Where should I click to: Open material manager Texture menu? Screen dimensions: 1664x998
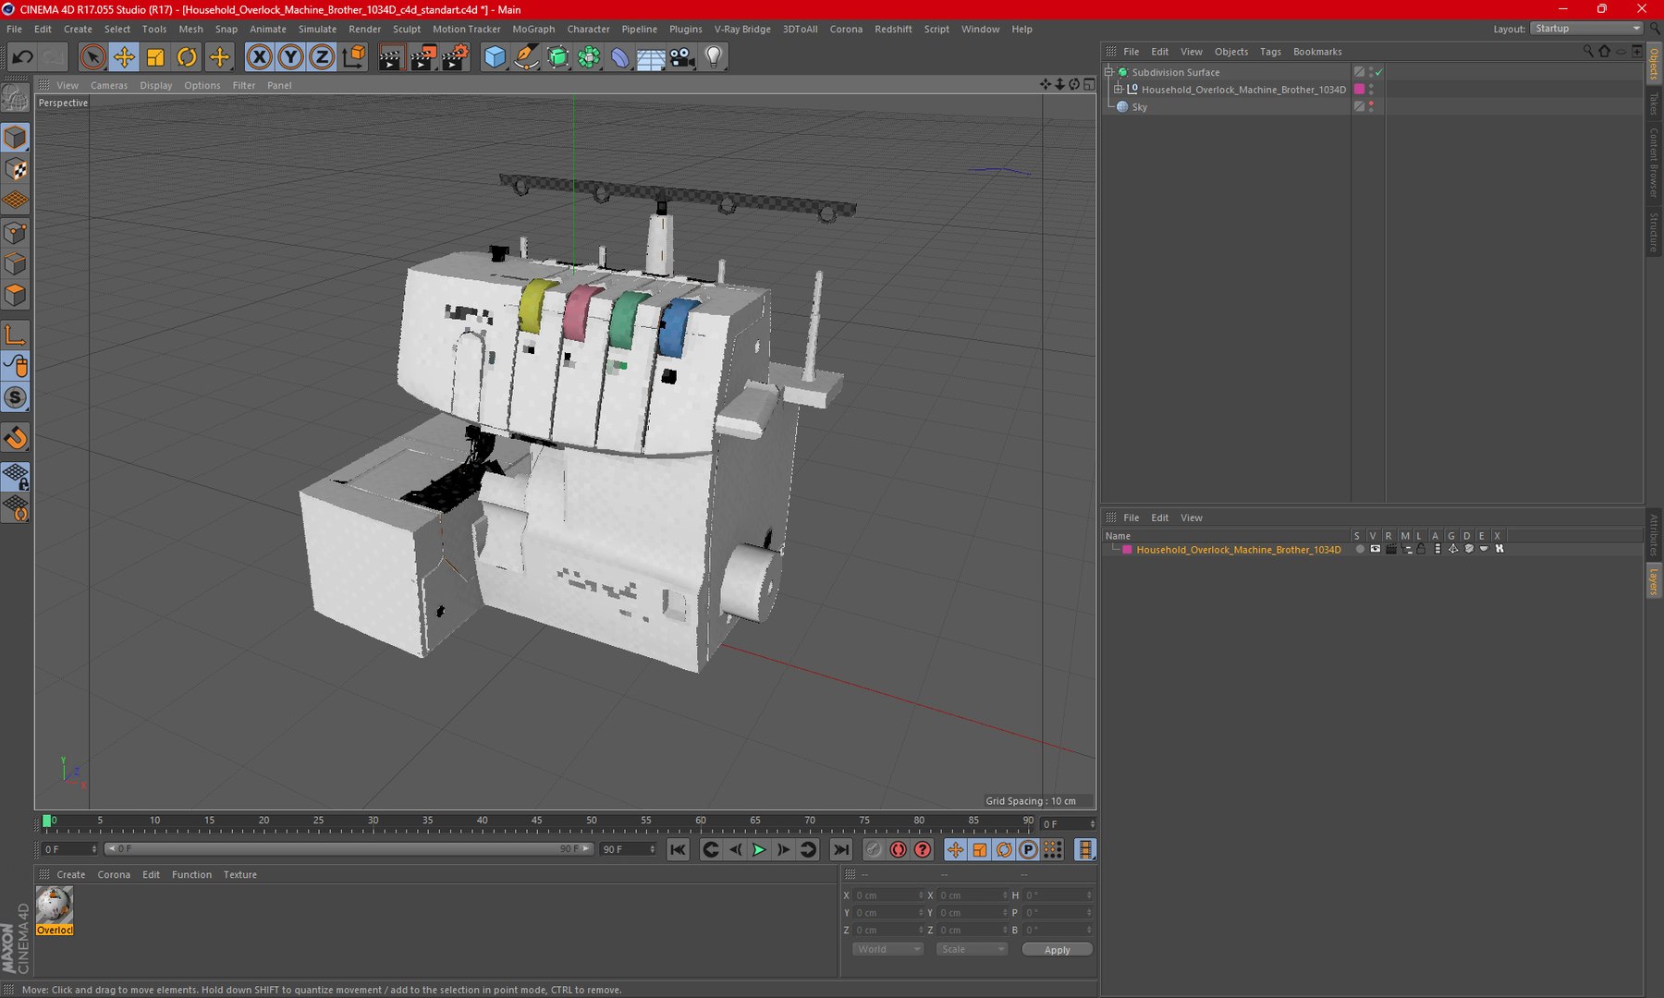[239, 875]
